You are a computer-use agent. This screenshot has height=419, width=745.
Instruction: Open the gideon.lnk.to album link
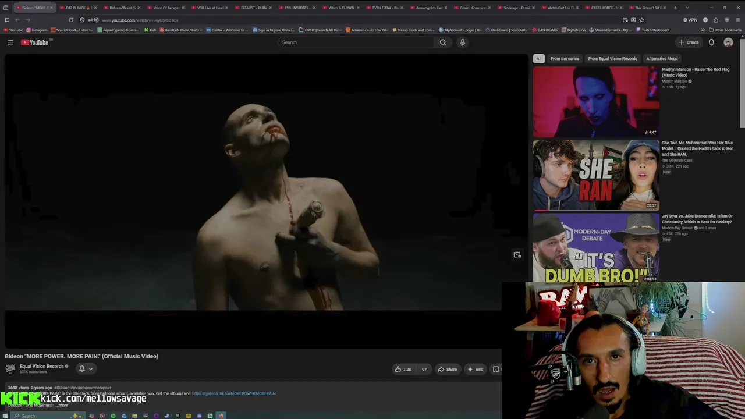tap(233, 393)
